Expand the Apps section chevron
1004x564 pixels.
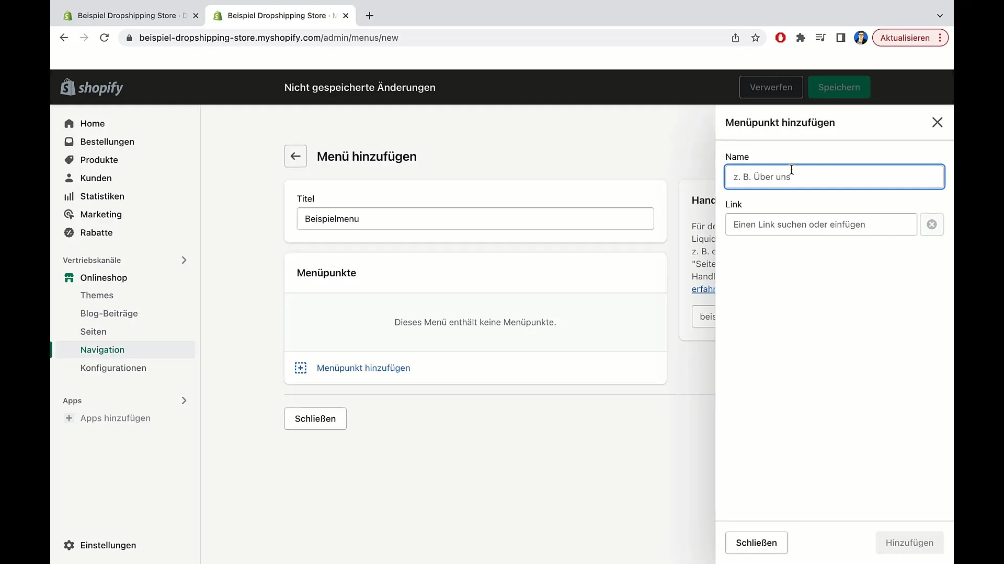[x=184, y=401]
